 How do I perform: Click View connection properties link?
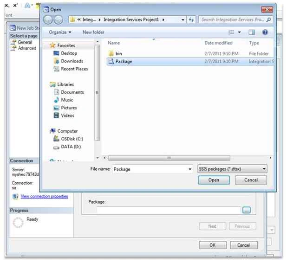tap(44, 197)
